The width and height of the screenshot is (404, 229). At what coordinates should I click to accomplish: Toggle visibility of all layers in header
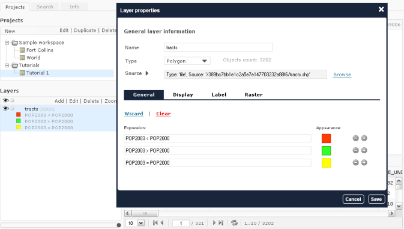tap(5, 100)
